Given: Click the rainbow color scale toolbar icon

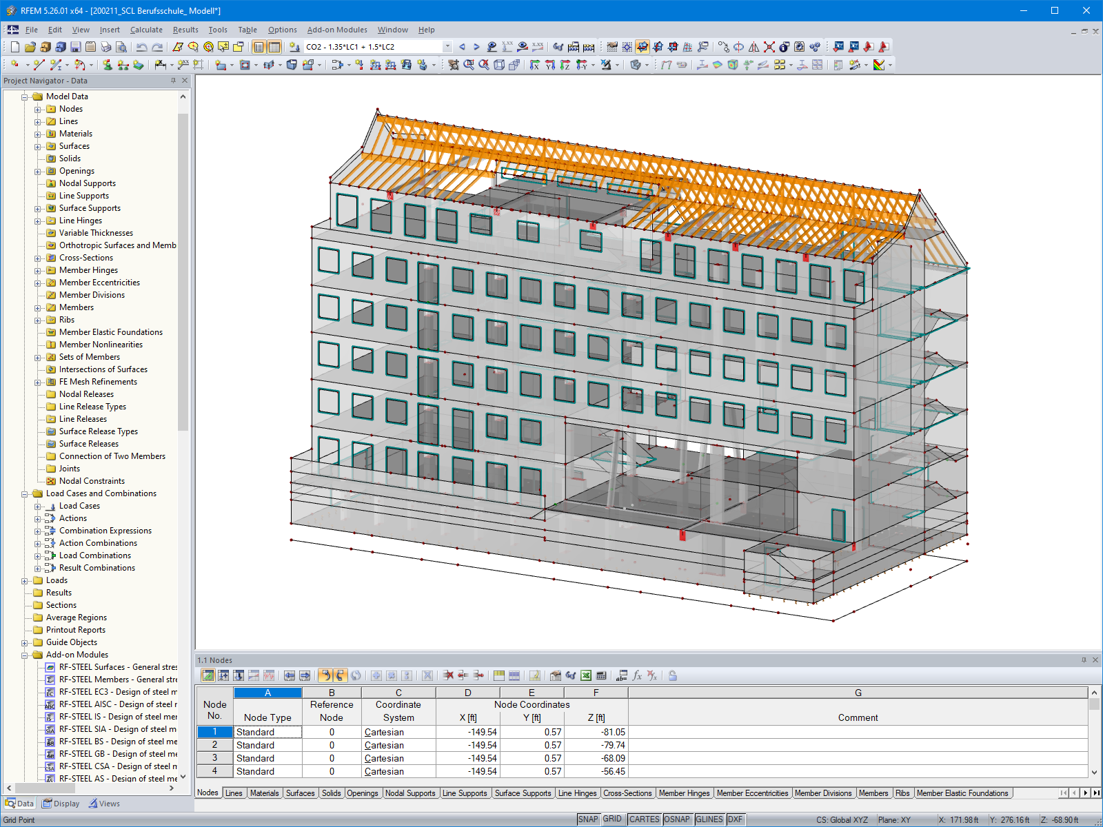Looking at the screenshot, I should tap(879, 65).
